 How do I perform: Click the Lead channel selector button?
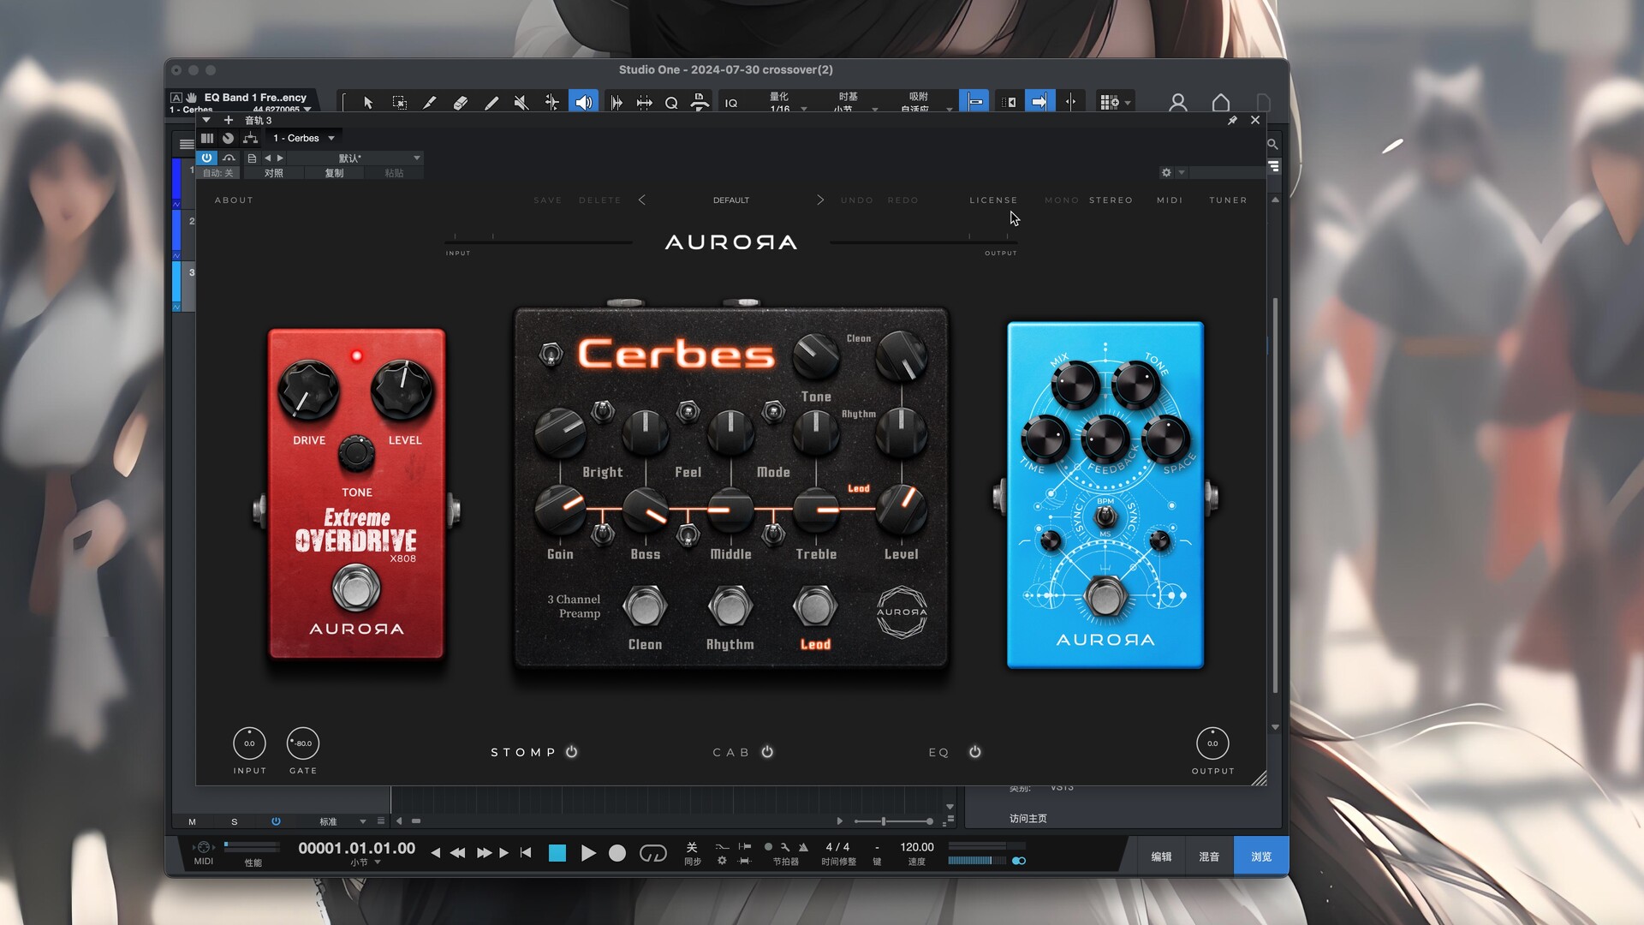(815, 607)
